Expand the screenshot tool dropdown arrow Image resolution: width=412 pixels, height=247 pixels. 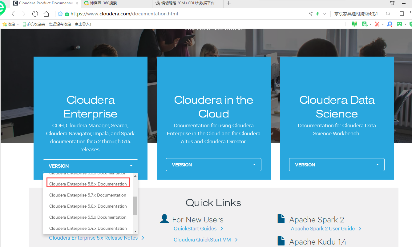click(383, 24)
